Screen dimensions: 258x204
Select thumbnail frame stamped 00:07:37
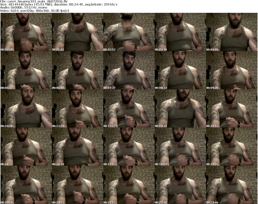[x=129, y=70]
